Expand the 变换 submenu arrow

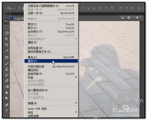76,77
